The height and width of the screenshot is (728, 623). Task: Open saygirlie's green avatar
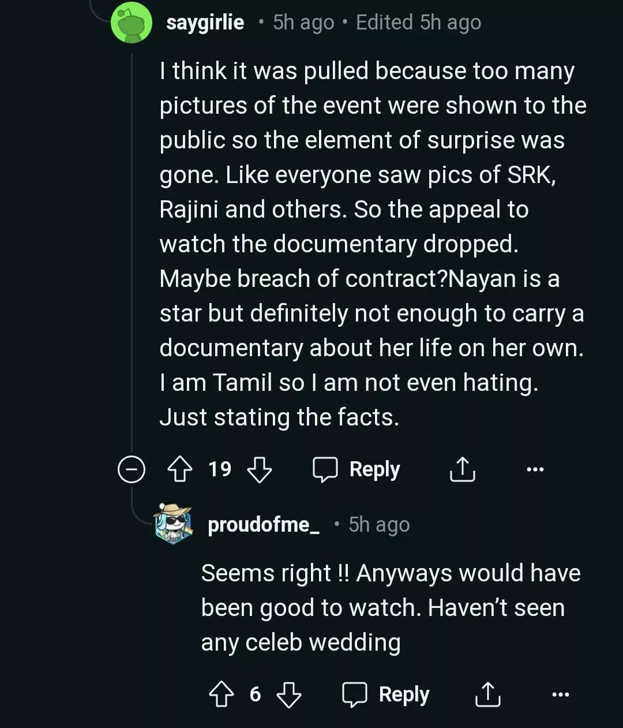[132, 24]
